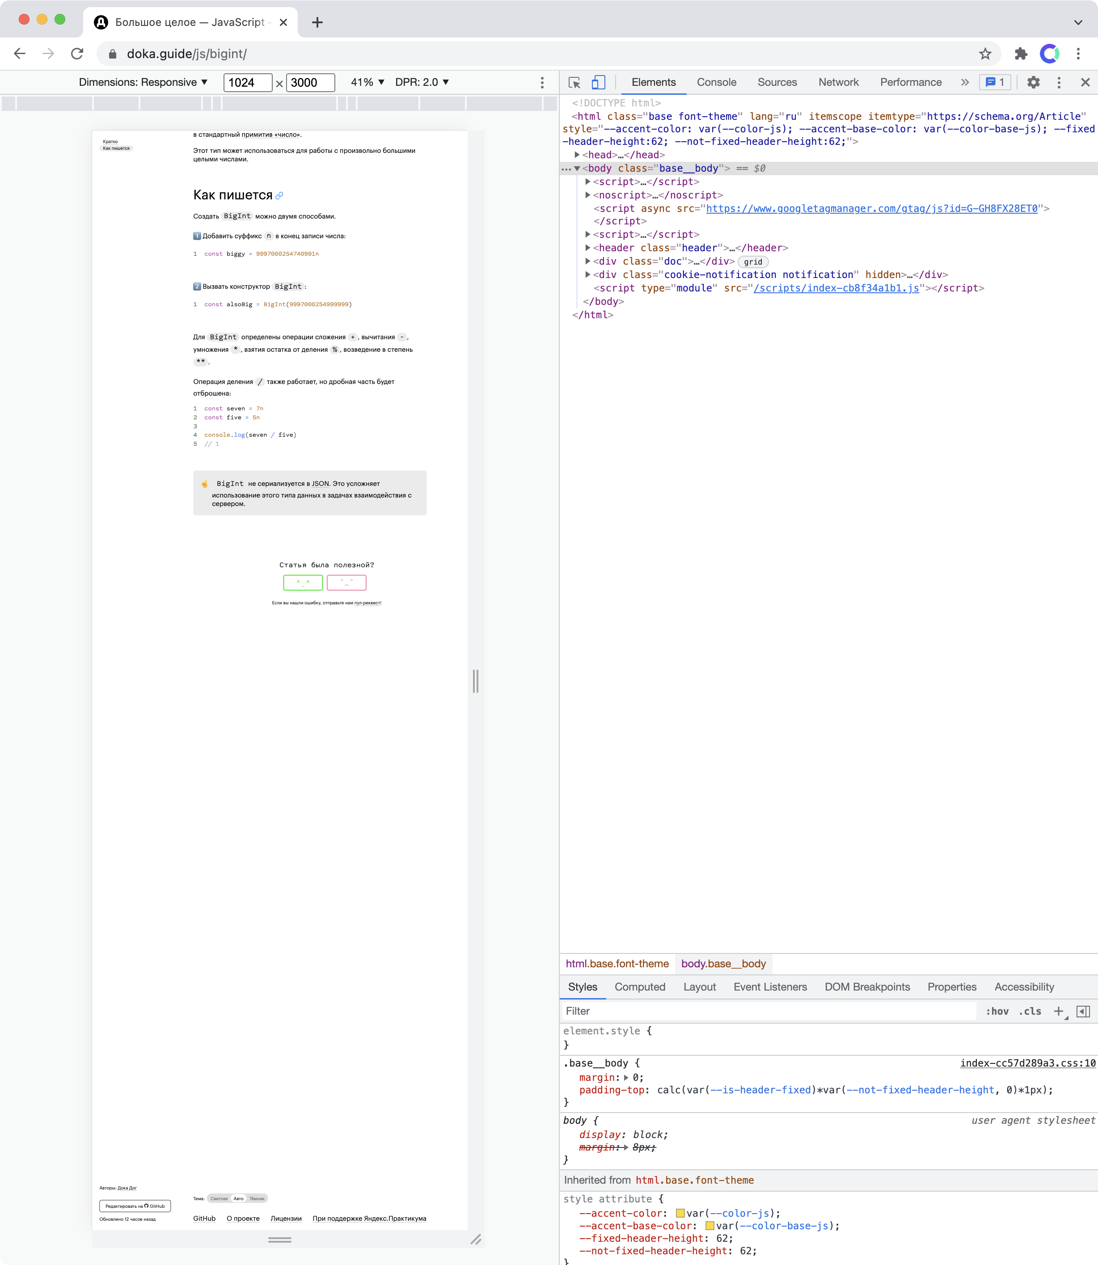Viewport: 1098px width, 1265px height.
Task: Toggle the .cls classes button
Action: 1030,1012
